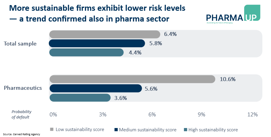Click the navy Pharmaceutics bar

[x=95, y=89]
